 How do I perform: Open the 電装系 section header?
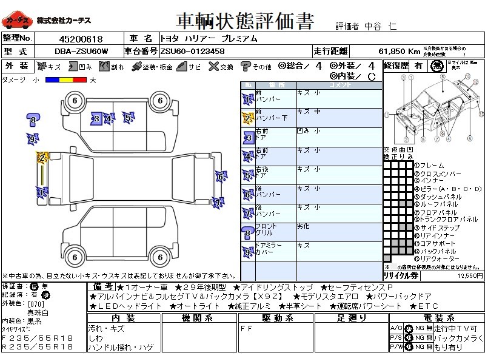[x=436, y=317]
